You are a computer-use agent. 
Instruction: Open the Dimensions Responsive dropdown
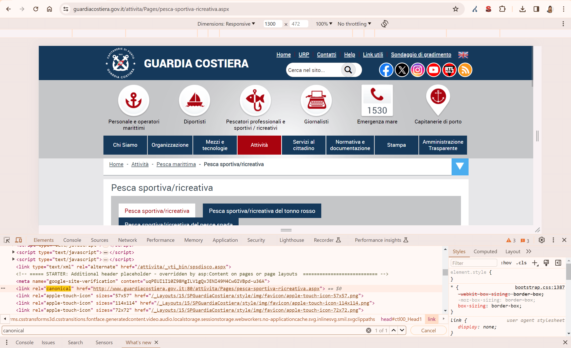click(226, 24)
